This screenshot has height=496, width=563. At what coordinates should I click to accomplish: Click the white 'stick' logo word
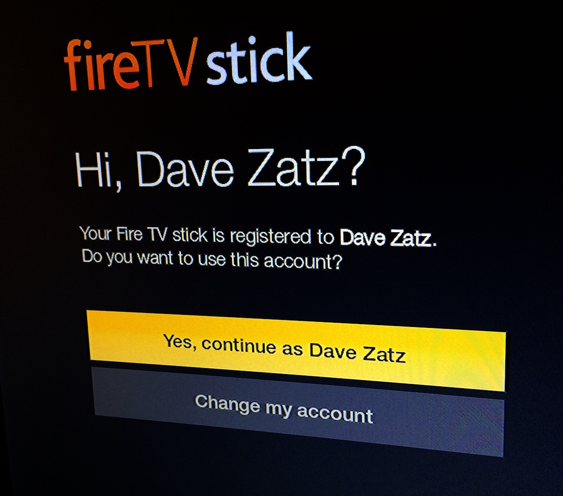click(x=259, y=60)
